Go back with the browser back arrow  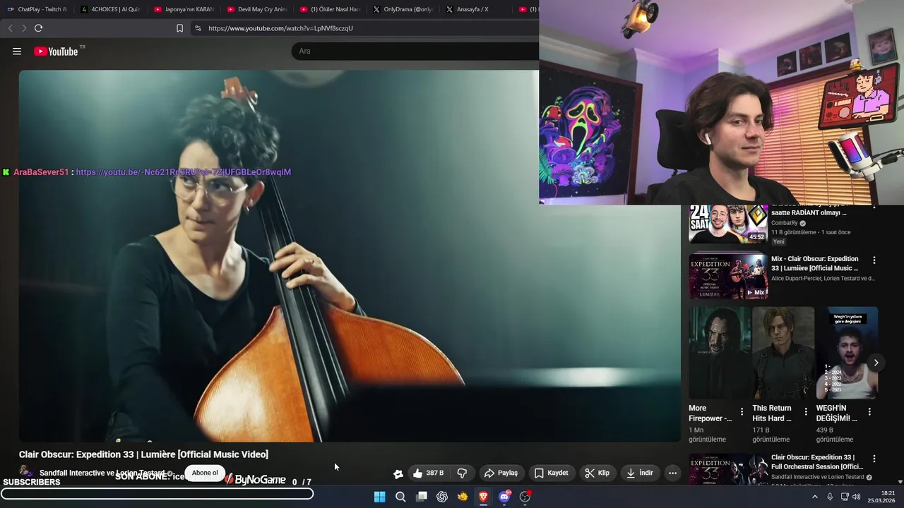10,28
